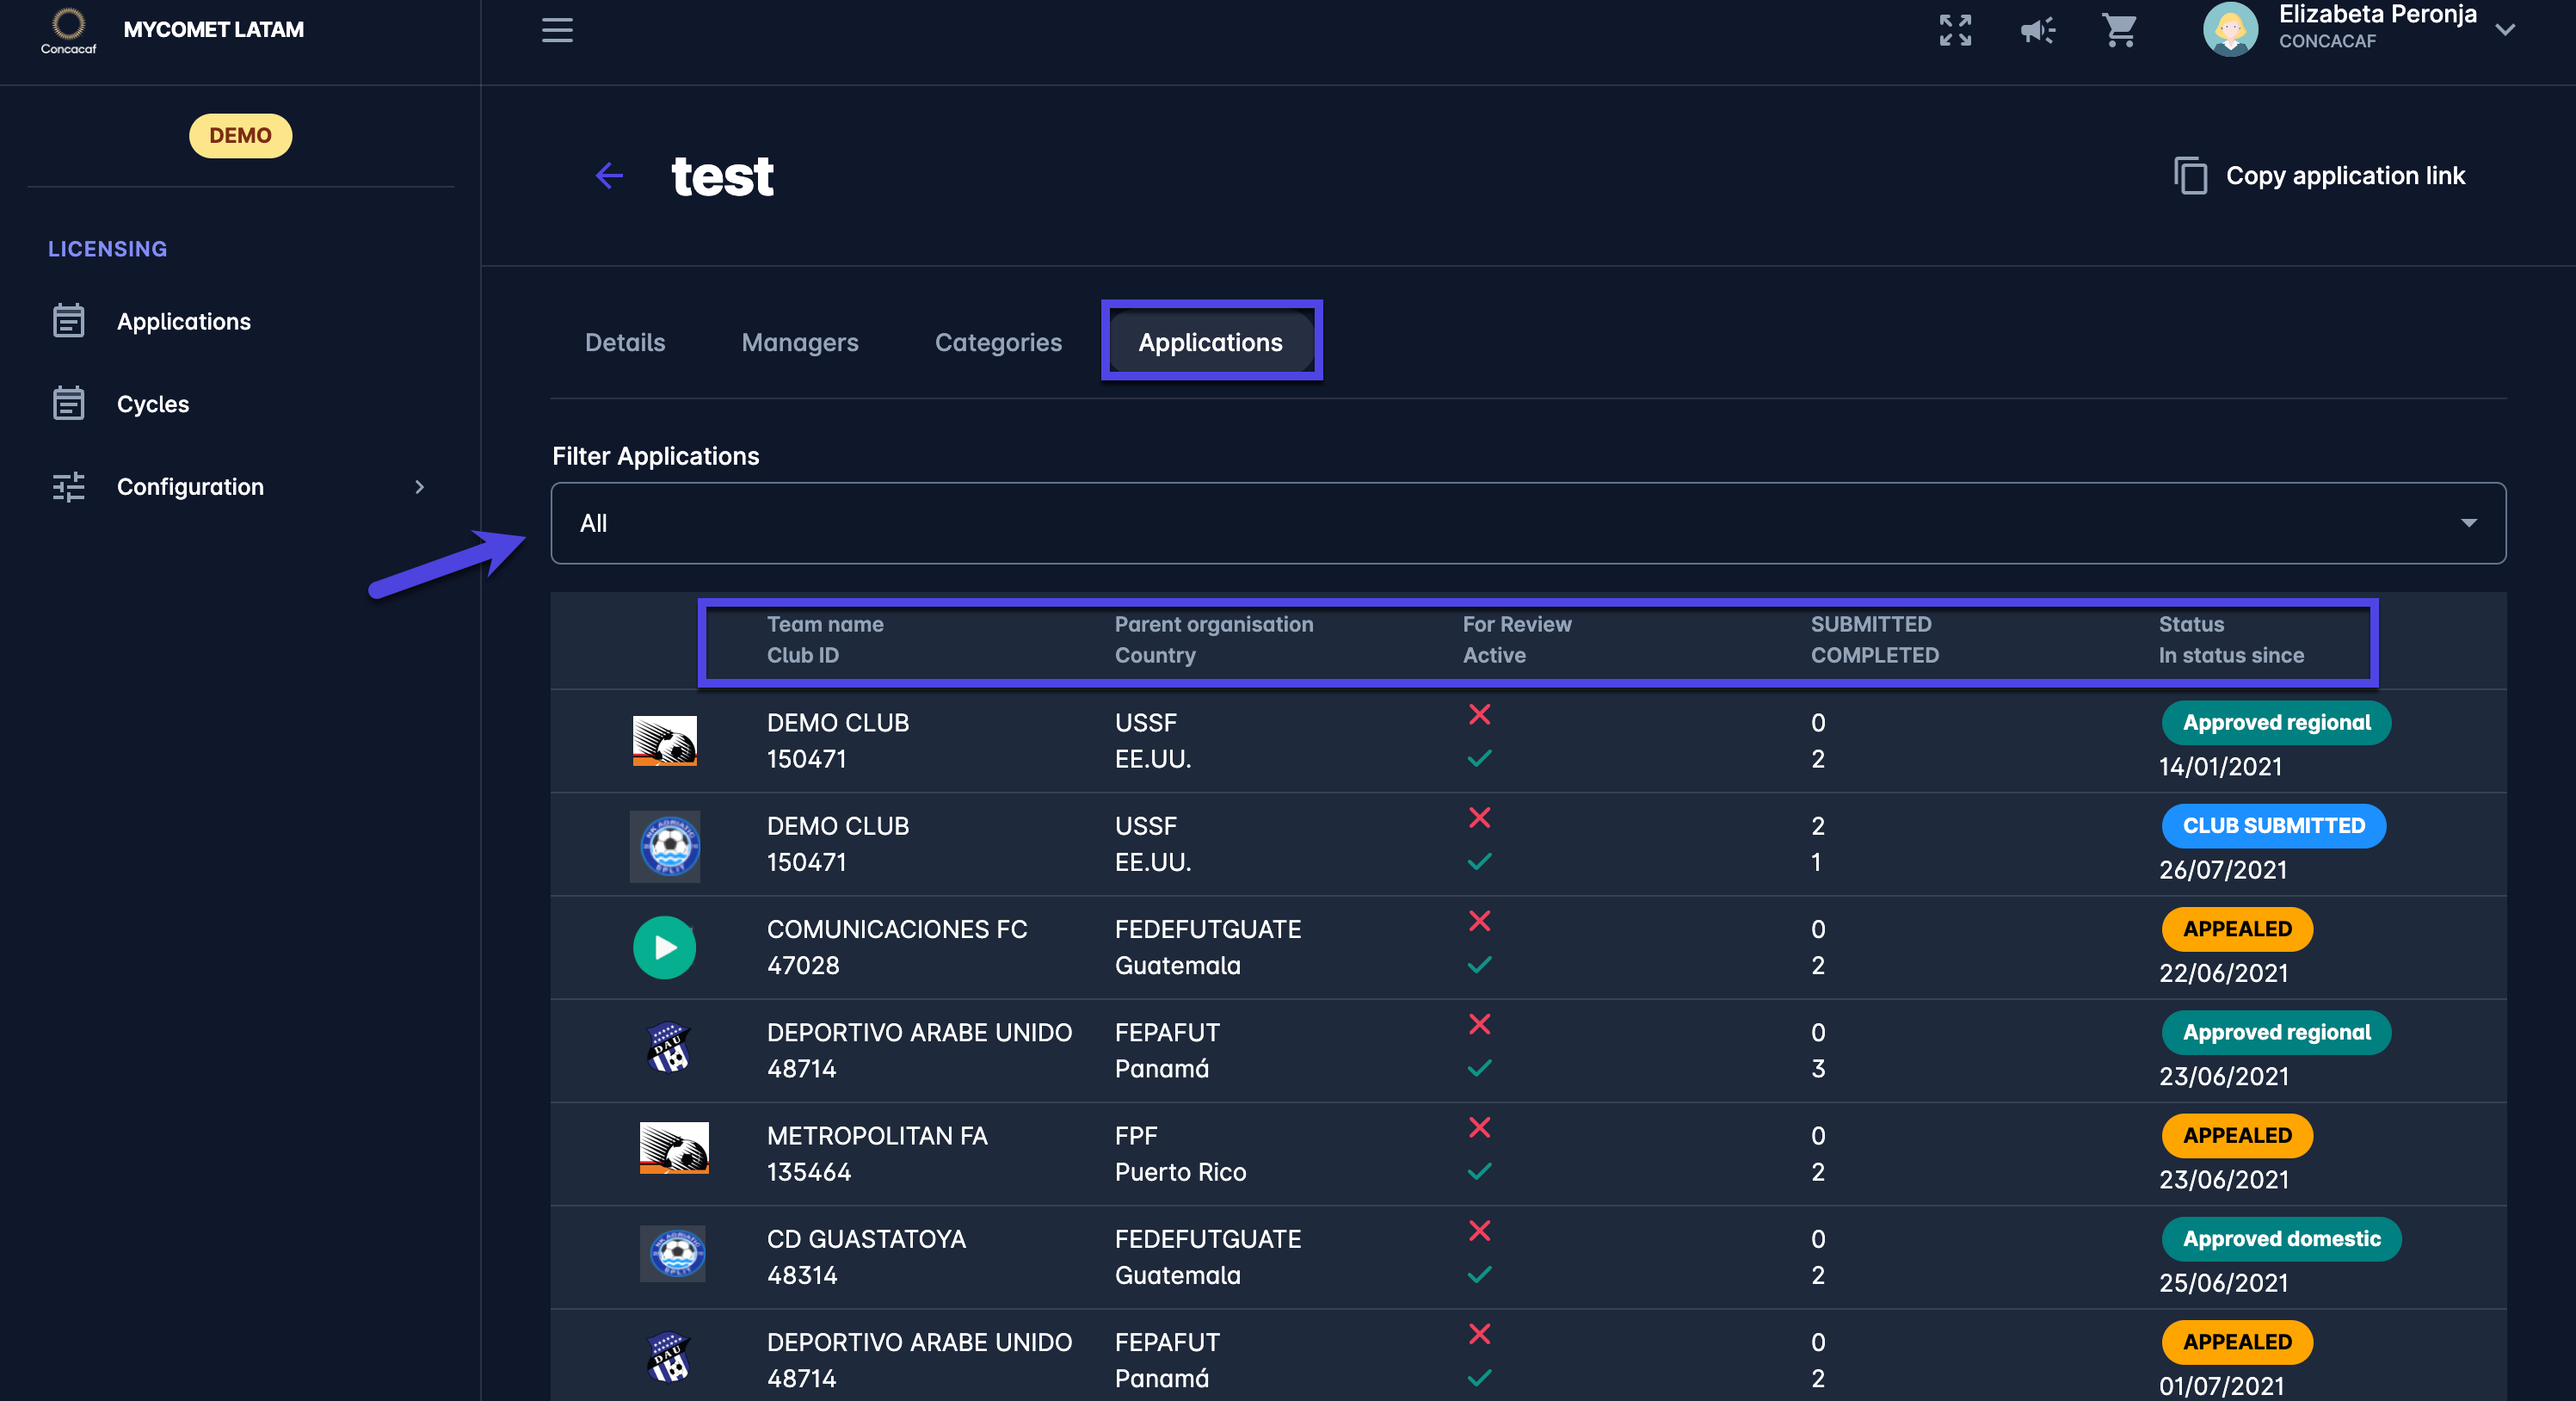Open the announcements megaphone icon
The image size is (2576, 1401).
(2037, 30)
